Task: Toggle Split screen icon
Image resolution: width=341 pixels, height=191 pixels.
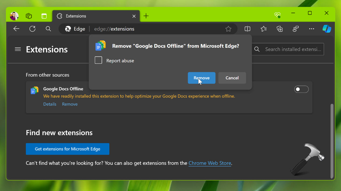Action: click(247, 29)
